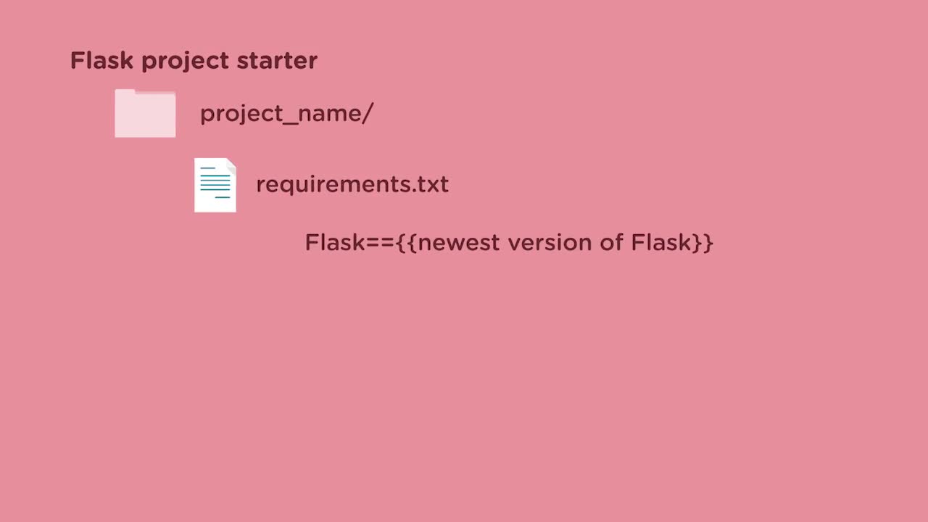
Task: Click the trailing slash after project_name
Action: (x=369, y=114)
